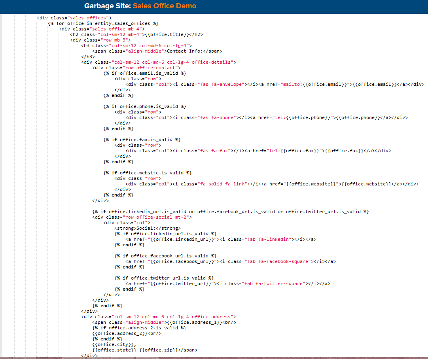This screenshot has width=428, height=359.
Task: Click the '{{office.address_2}}<br/>' line
Action: pos(127,334)
